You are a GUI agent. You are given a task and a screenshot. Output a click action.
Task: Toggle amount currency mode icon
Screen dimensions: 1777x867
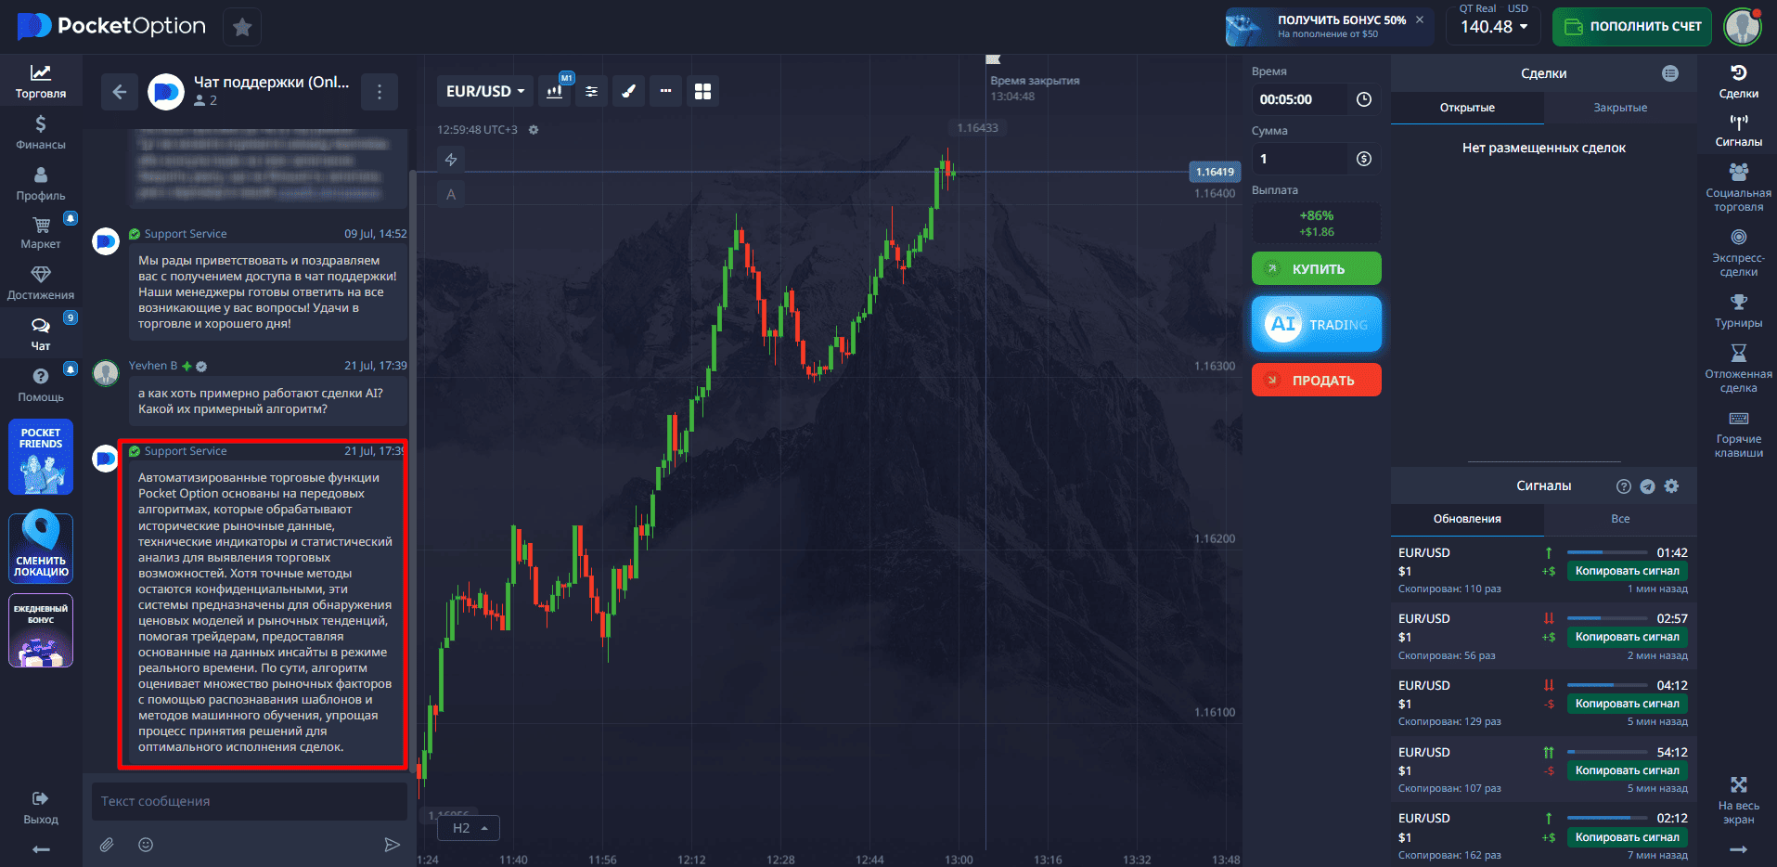(1363, 159)
